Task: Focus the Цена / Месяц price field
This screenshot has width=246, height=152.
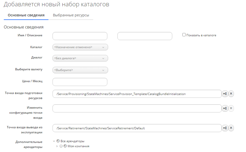Action: [x=80, y=82]
